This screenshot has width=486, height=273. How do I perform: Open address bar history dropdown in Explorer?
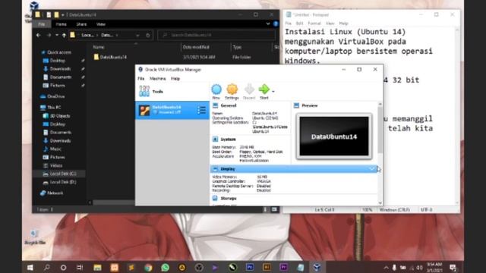(137, 36)
